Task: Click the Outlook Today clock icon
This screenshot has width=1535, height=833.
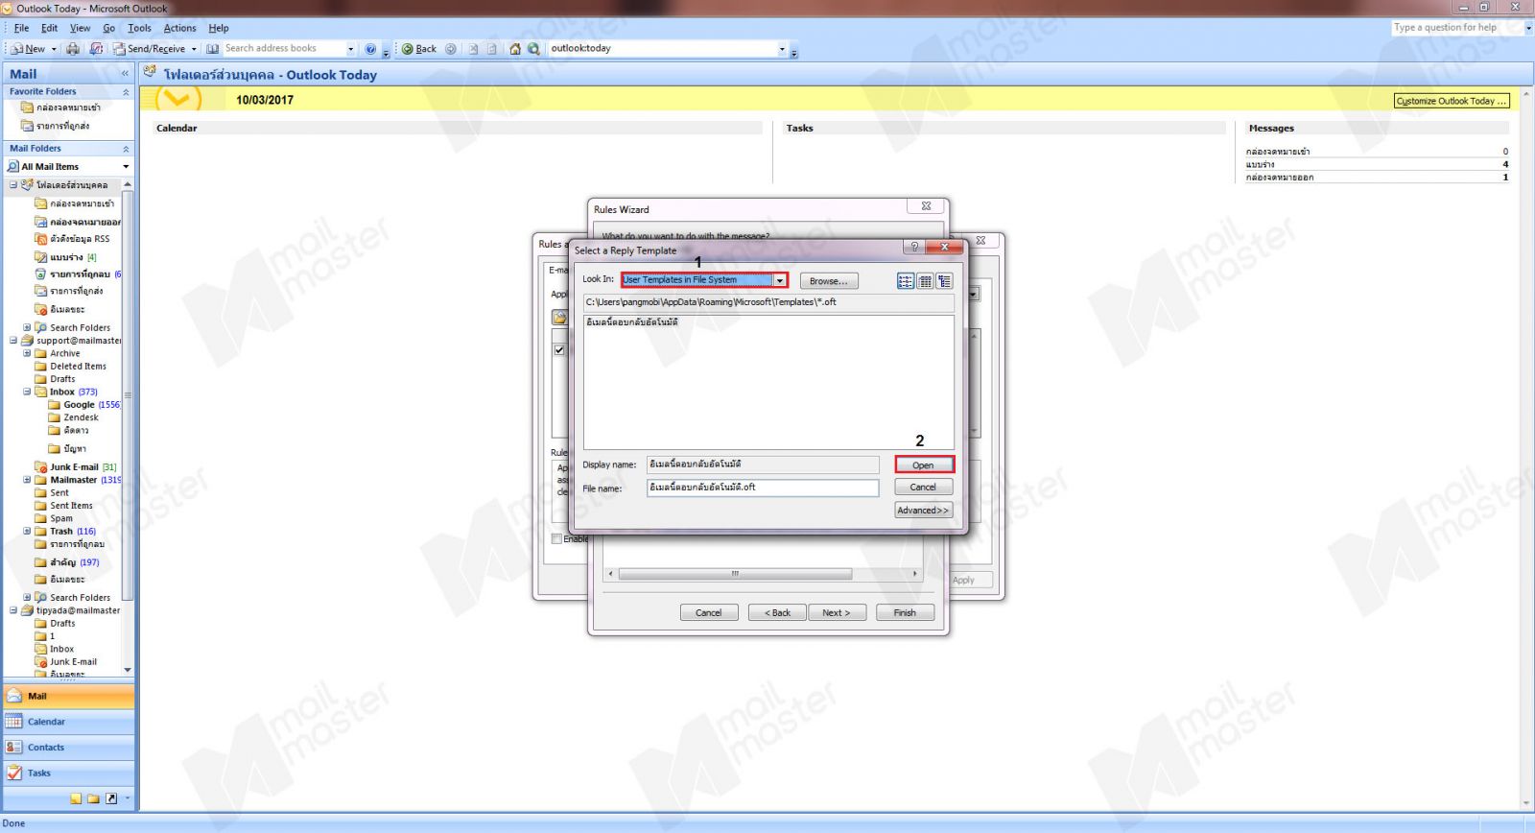Action: [177, 98]
